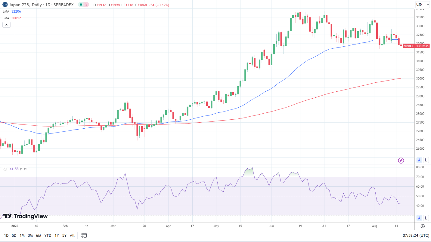
Task: Toggle auto scale A on RSI pane
Action: pos(419,218)
